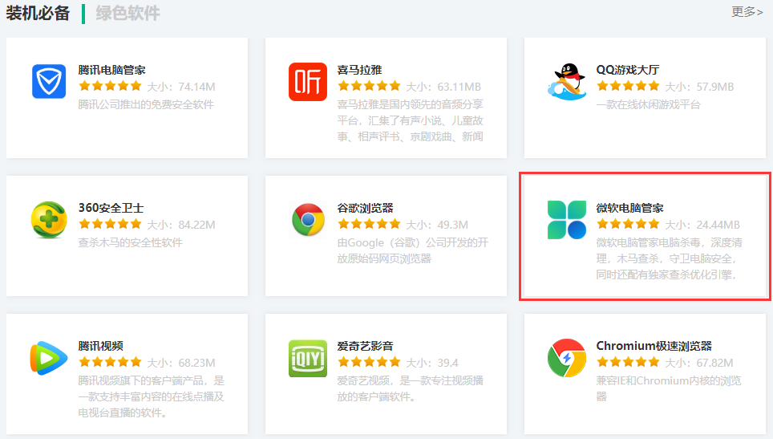Click the 360安全卫士 green plus icon

coord(49,220)
